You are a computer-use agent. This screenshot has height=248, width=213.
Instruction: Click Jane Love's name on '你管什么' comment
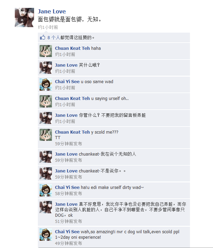click(66, 115)
